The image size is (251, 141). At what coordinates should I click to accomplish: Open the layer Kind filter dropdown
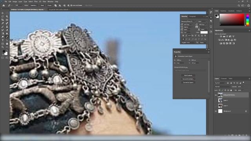click(x=220, y=83)
